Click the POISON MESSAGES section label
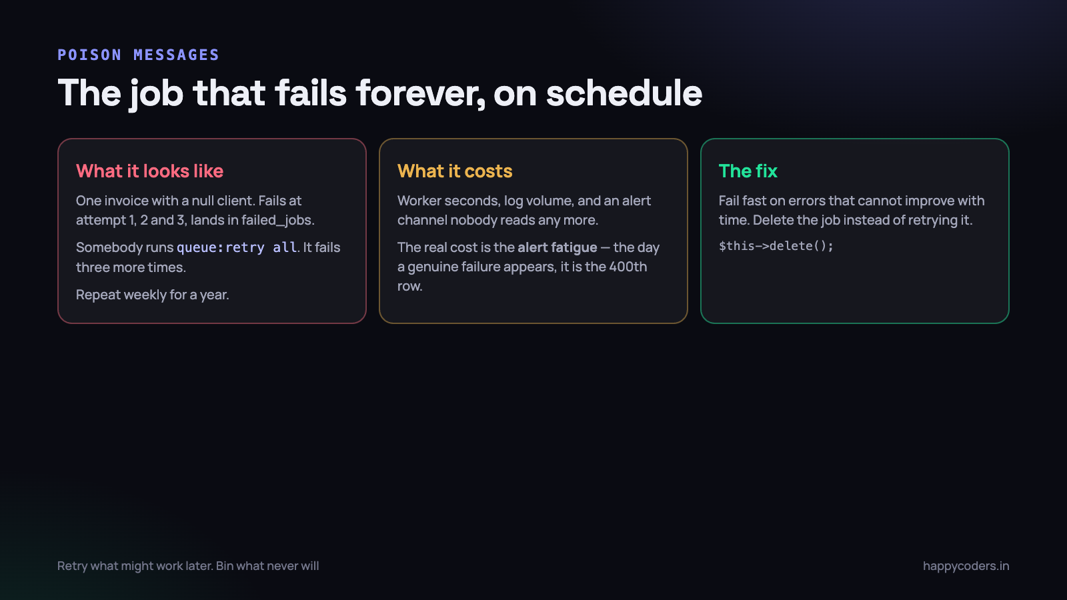The image size is (1067, 600). 138,55
